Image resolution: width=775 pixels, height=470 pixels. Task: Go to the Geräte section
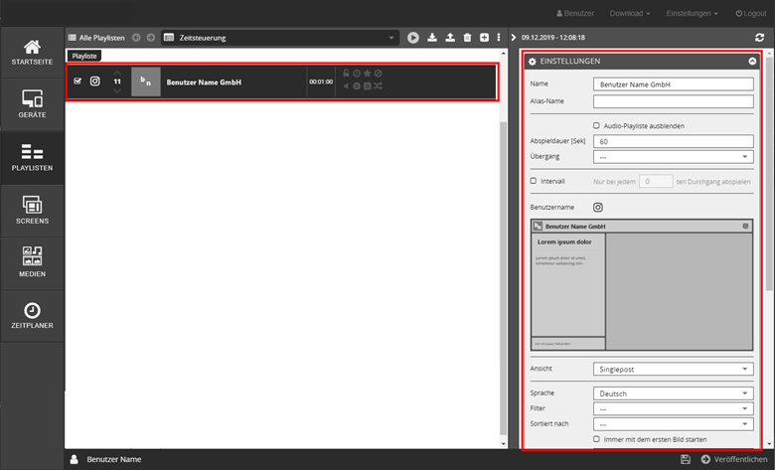[32, 104]
